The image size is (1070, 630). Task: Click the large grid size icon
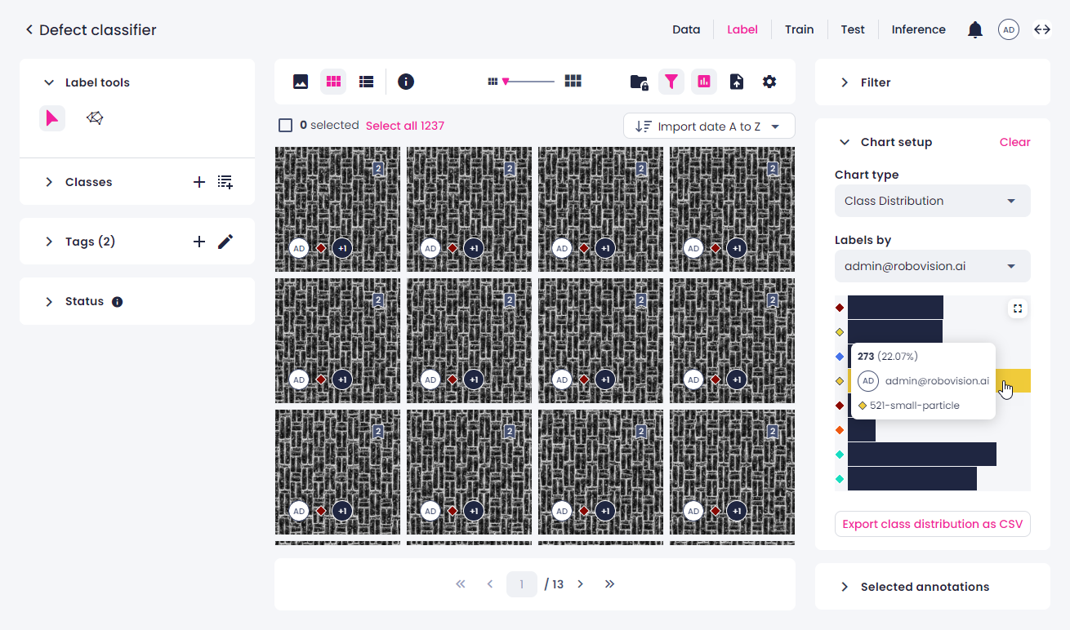573,81
